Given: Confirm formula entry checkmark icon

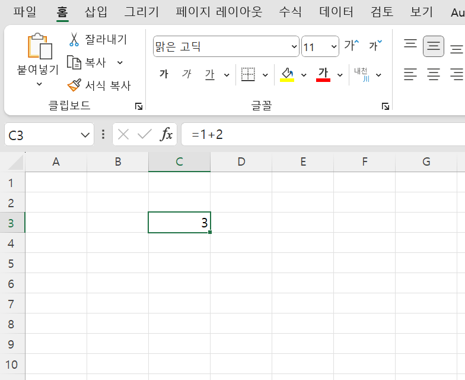Looking at the screenshot, I should 145,134.
